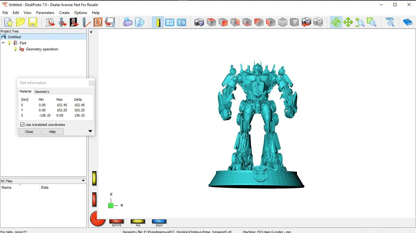Set default view using first camera icon
This screenshot has width=416, height=233.
tap(199, 22)
